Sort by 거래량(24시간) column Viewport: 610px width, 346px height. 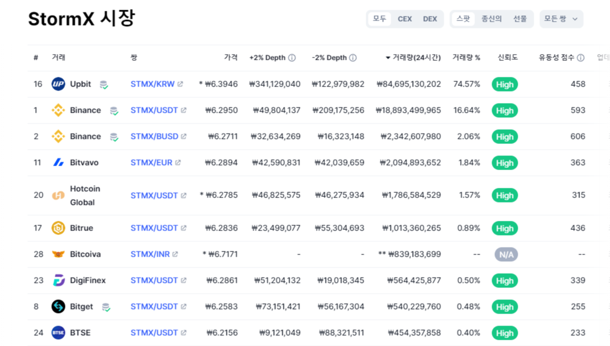click(x=413, y=57)
